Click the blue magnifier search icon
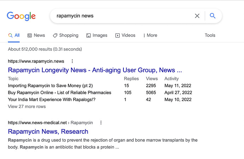Viewport: 244px width, 159px height. tap(213, 16)
